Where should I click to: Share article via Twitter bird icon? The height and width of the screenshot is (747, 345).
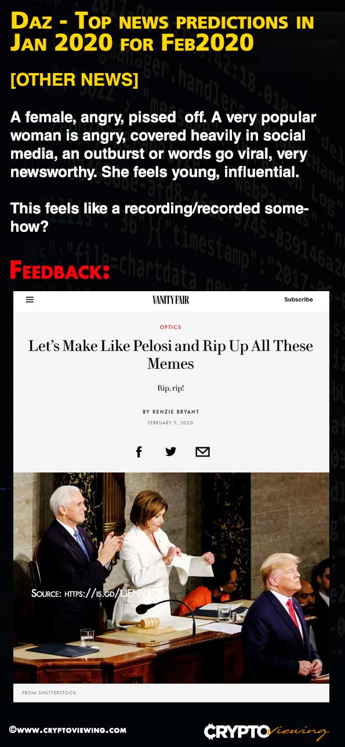170,451
